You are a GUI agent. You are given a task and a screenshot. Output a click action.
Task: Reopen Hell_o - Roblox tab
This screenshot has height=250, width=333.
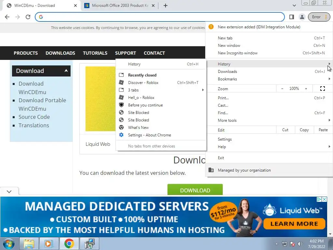pyautogui.click(x=161, y=98)
